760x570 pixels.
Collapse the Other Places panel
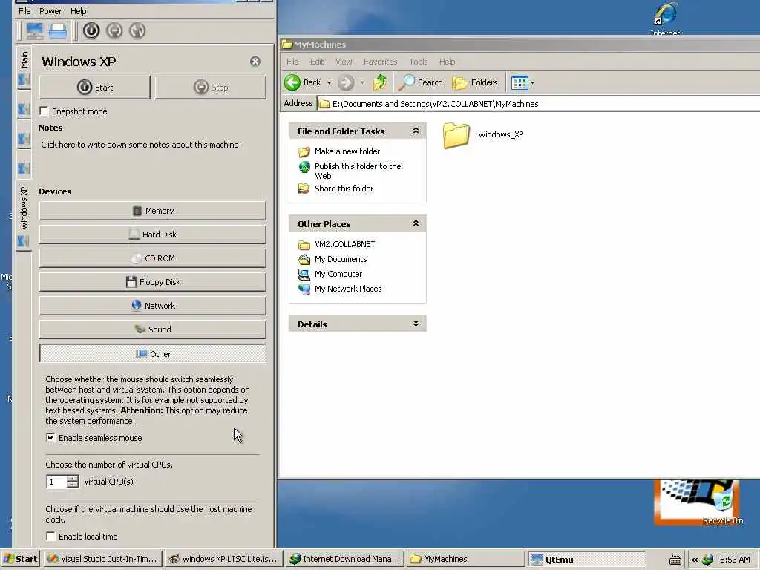coord(416,223)
